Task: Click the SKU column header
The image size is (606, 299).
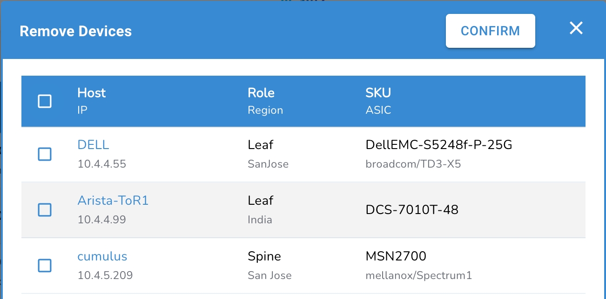Action: click(x=378, y=93)
